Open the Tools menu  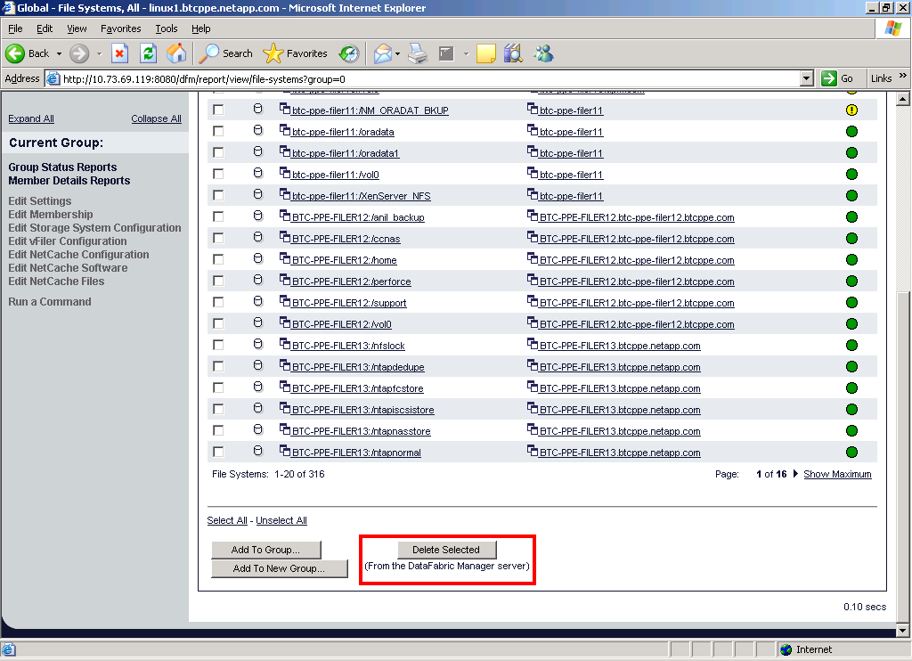166,29
